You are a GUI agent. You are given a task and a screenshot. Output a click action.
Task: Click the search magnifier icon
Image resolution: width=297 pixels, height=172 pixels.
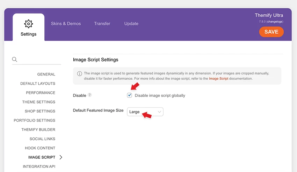coord(15,60)
